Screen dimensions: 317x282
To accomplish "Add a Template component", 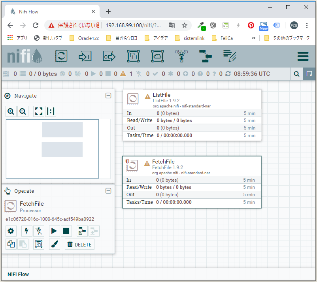I will tap(206, 56).
